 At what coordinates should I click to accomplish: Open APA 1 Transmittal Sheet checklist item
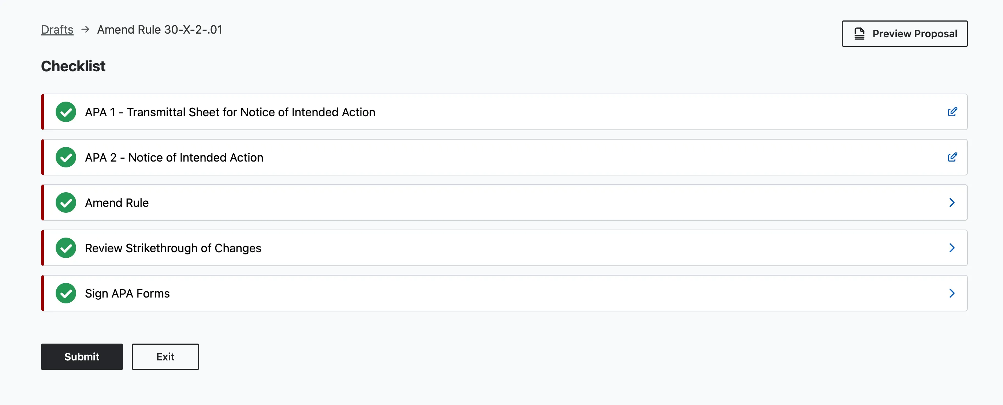[230, 112]
